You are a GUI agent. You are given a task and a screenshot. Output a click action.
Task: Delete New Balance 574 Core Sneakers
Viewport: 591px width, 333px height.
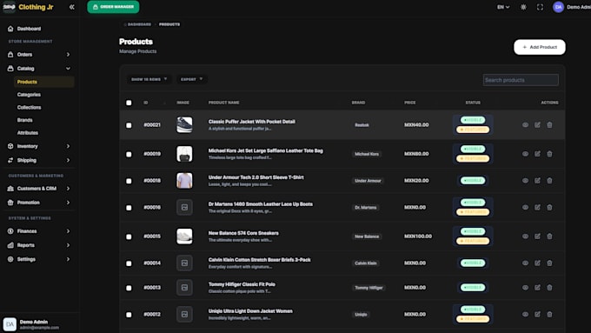549,236
